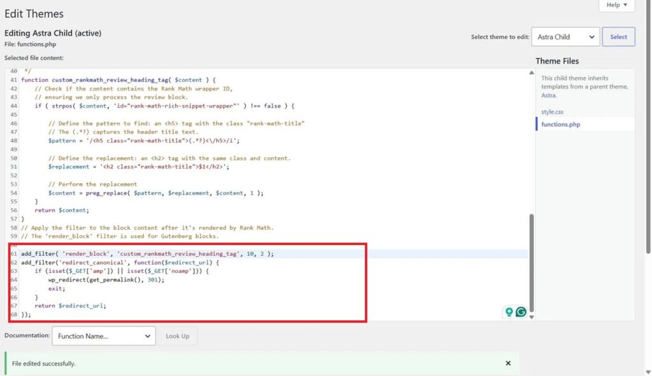Screen dimensions: 652x376
Task: Click the wp_redirect call on line 64
Action: point(106,279)
